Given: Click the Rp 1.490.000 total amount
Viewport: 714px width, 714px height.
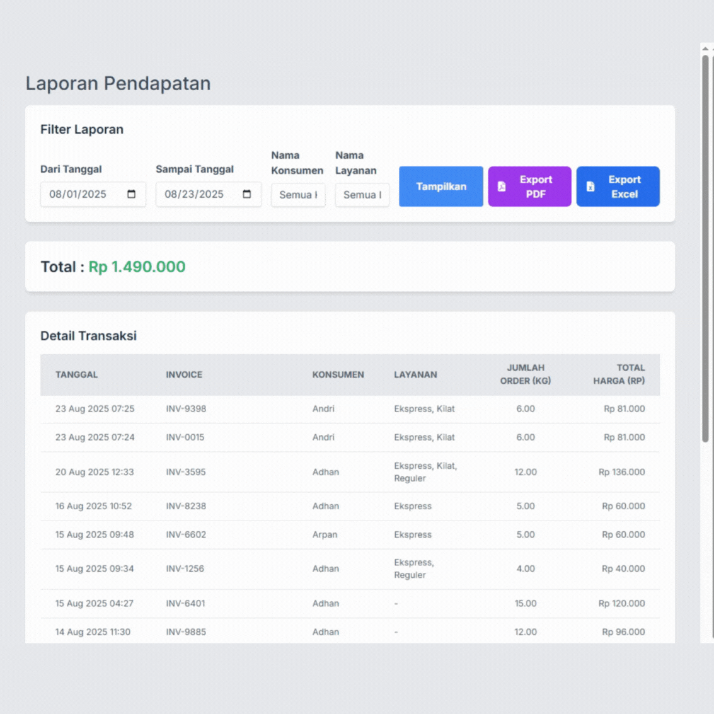Looking at the screenshot, I should coord(137,267).
